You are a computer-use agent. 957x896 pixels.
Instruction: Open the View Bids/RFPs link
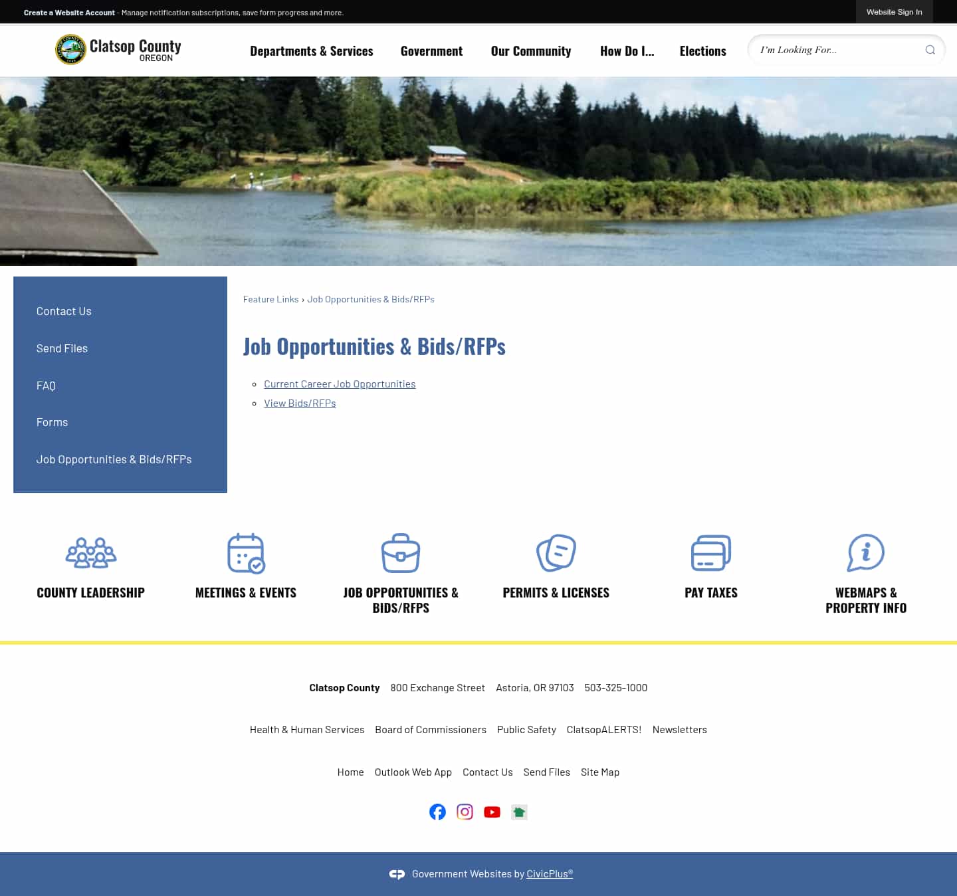[300, 403]
